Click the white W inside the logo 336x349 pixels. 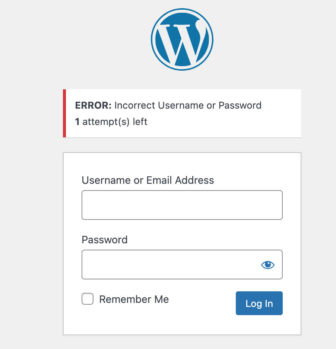[x=180, y=42]
